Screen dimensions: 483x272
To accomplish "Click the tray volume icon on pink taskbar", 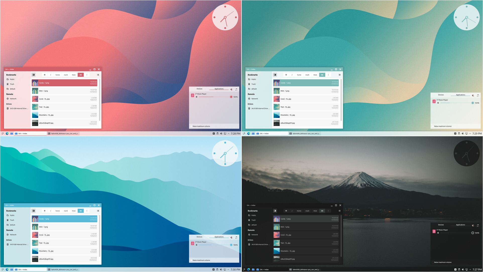I will coord(221,133).
